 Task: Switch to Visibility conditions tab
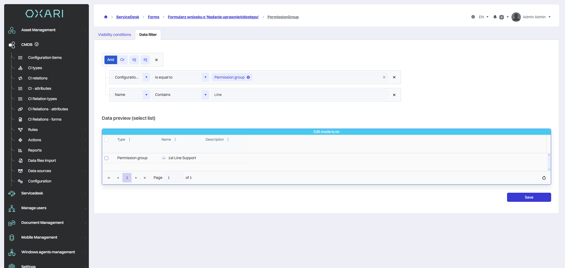click(114, 35)
